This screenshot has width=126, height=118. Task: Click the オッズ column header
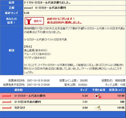click(83, 90)
